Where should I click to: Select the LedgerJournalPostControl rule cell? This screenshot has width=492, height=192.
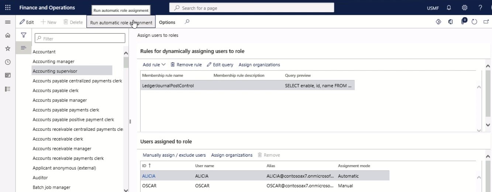168,86
